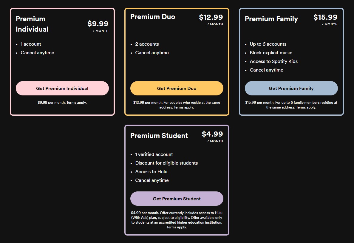Follow Terms apply link in Family card
The width and height of the screenshot is (354, 243).
(306, 107)
